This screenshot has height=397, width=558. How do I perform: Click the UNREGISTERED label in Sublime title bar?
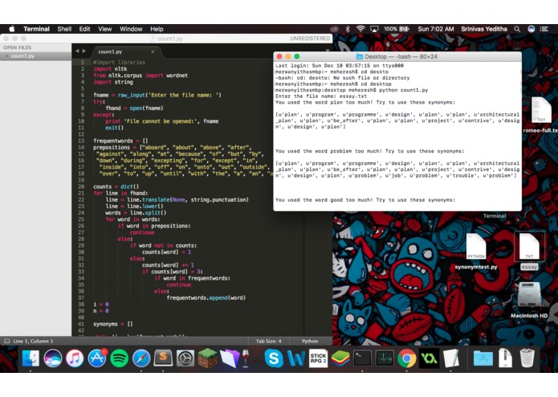[310, 38]
